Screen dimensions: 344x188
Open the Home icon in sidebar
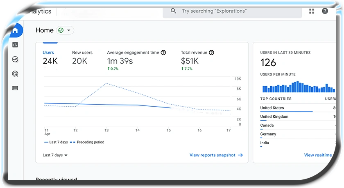[15, 30]
